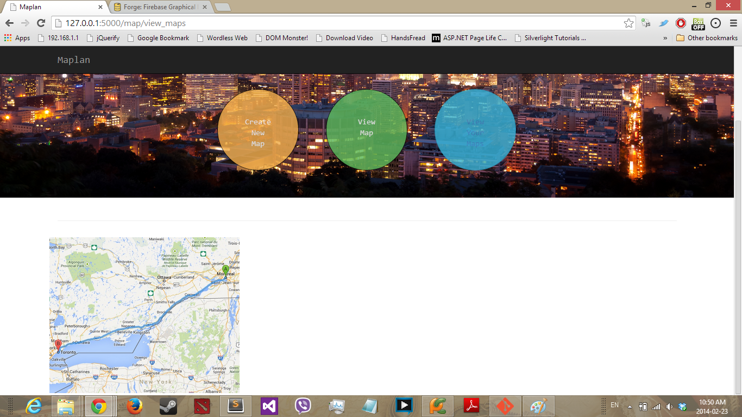
Task: Open Adobe Reader from the taskbar
Action: [471, 406]
